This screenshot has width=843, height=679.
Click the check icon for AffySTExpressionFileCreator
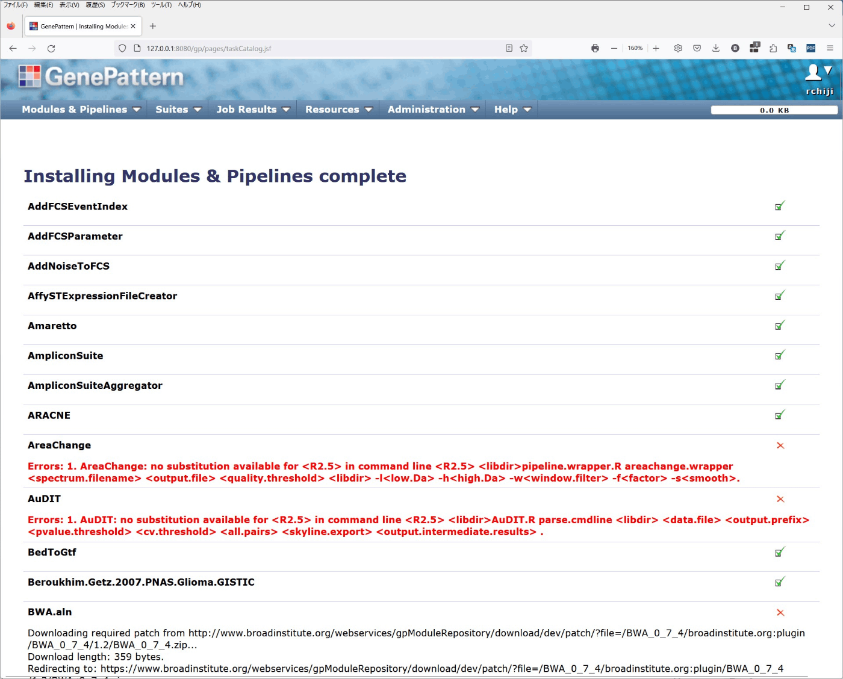click(780, 296)
